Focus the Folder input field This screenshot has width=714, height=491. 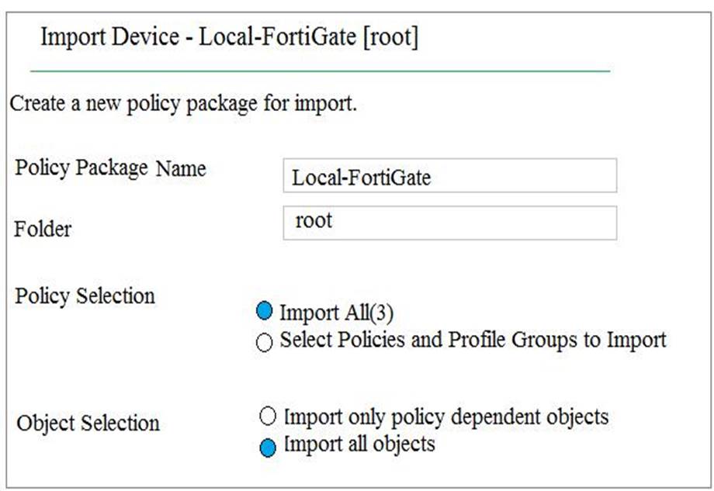[449, 223]
